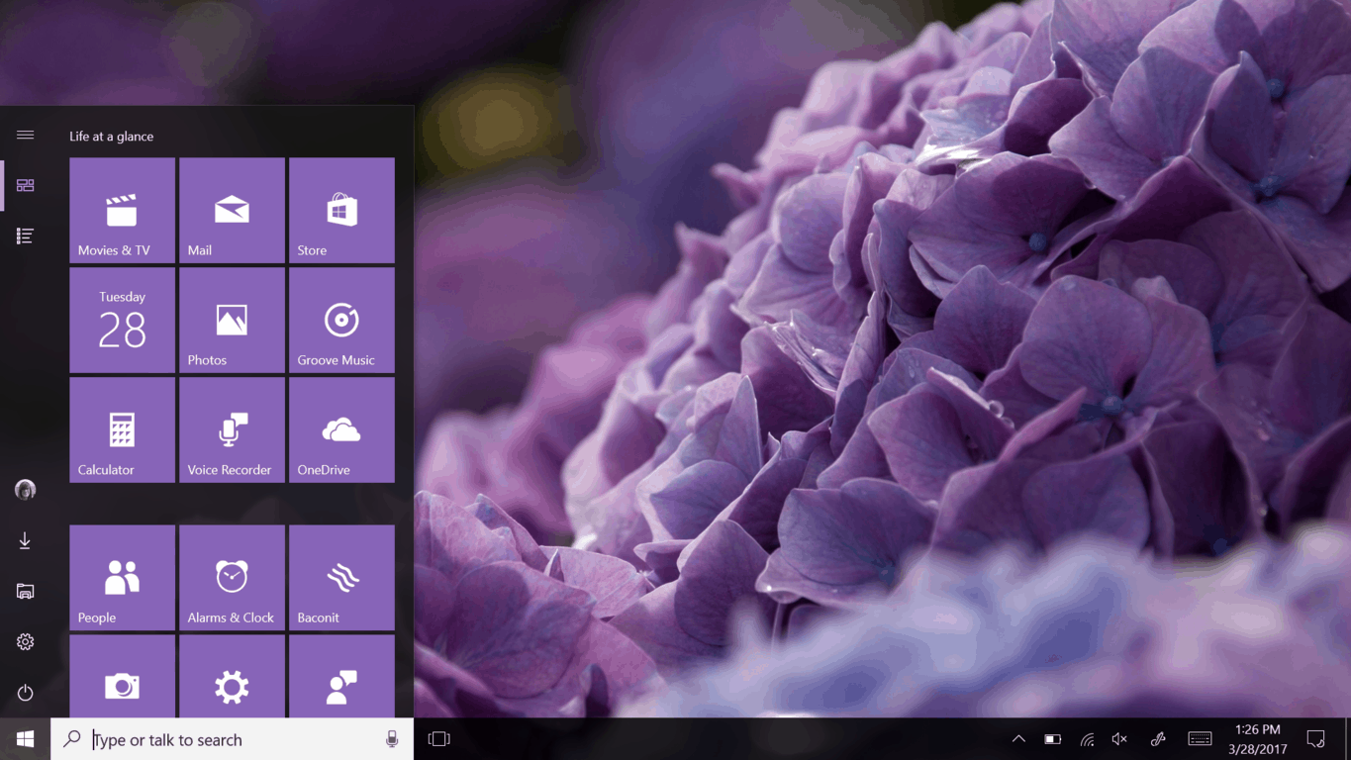Switch to all apps list view
The image size is (1351, 760).
[26, 236]
